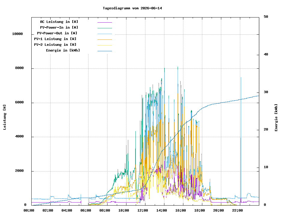289x217 pixels.
Task: Click the 4000 left axis value
Action: (19, 137)
